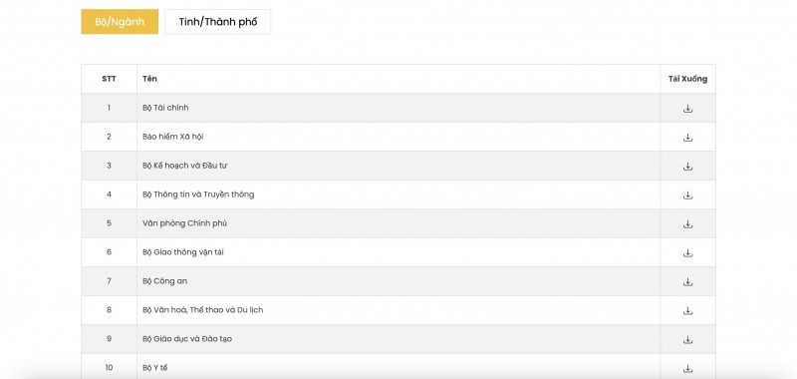
Task: Download the Bộ Tài chính file
Action: [x=687, y=109]
